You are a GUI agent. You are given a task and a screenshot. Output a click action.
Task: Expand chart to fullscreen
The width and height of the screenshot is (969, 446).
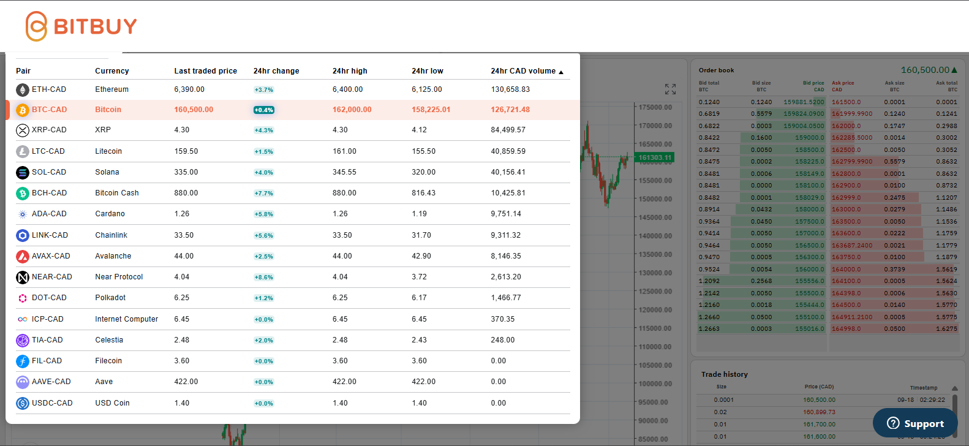(670, 89)
